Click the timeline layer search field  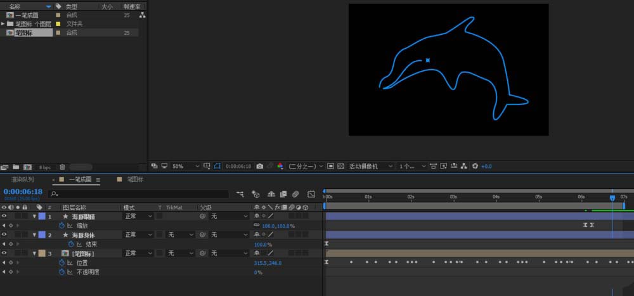pyautogui.click(x=139, y=194)
